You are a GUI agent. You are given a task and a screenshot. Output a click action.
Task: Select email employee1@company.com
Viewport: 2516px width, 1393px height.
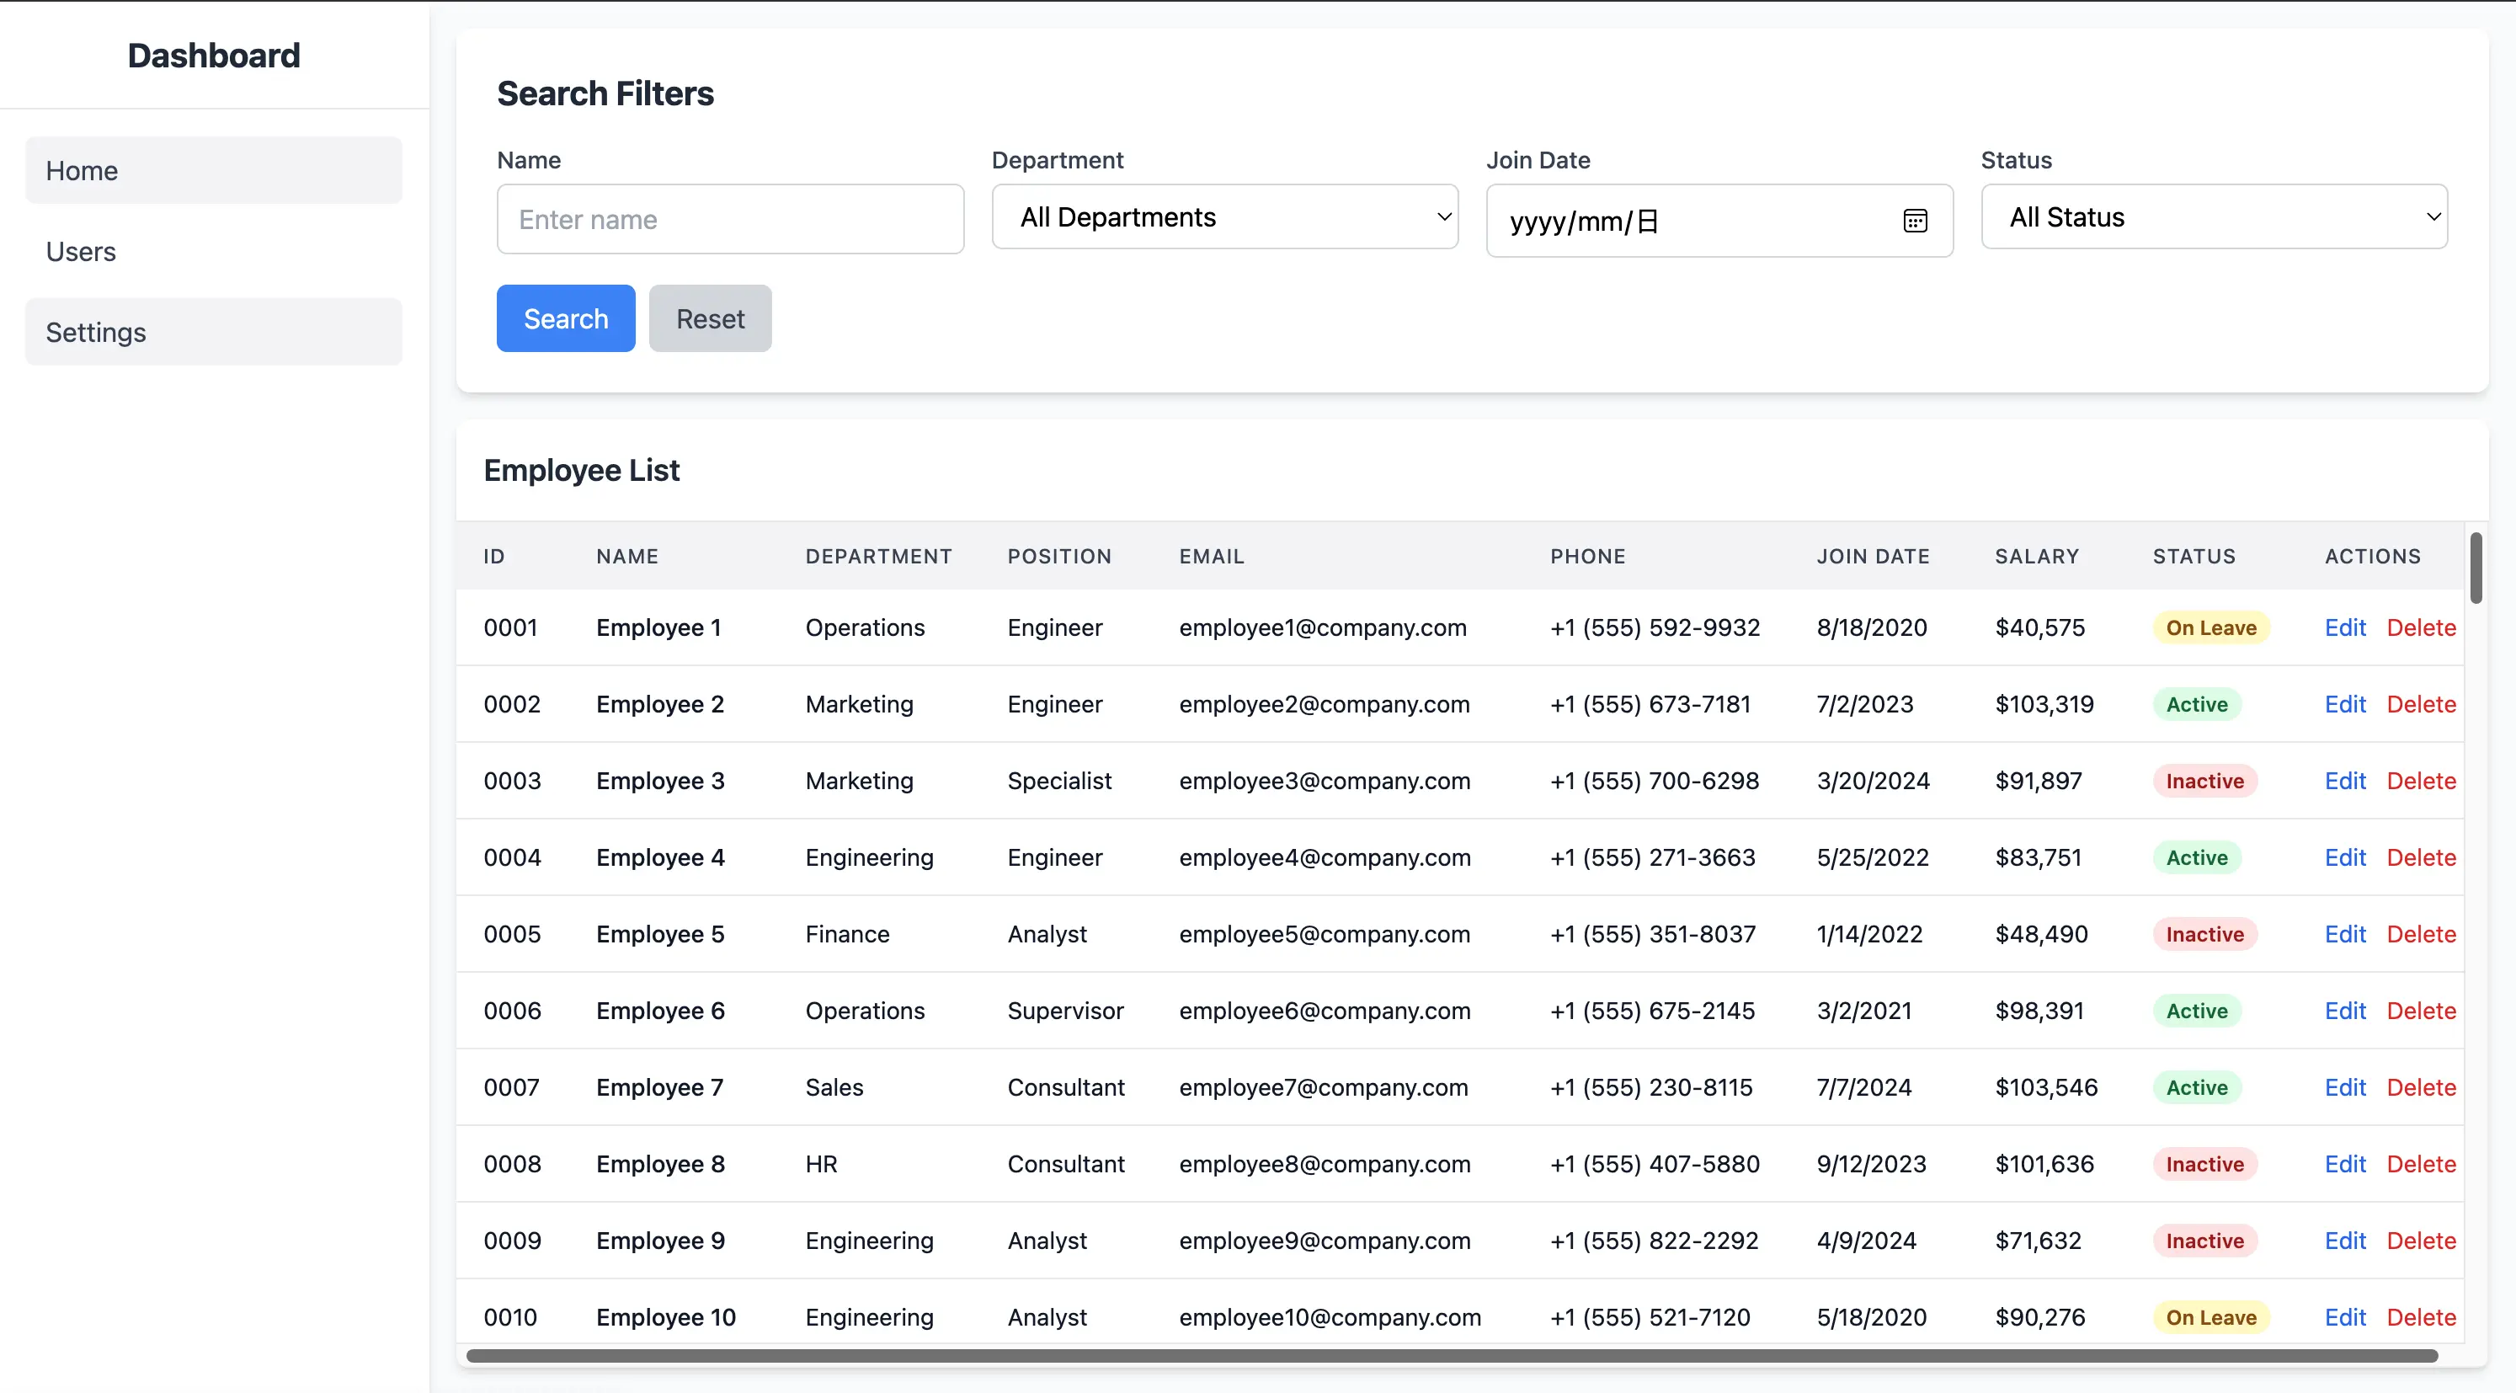click(1323, 627)
